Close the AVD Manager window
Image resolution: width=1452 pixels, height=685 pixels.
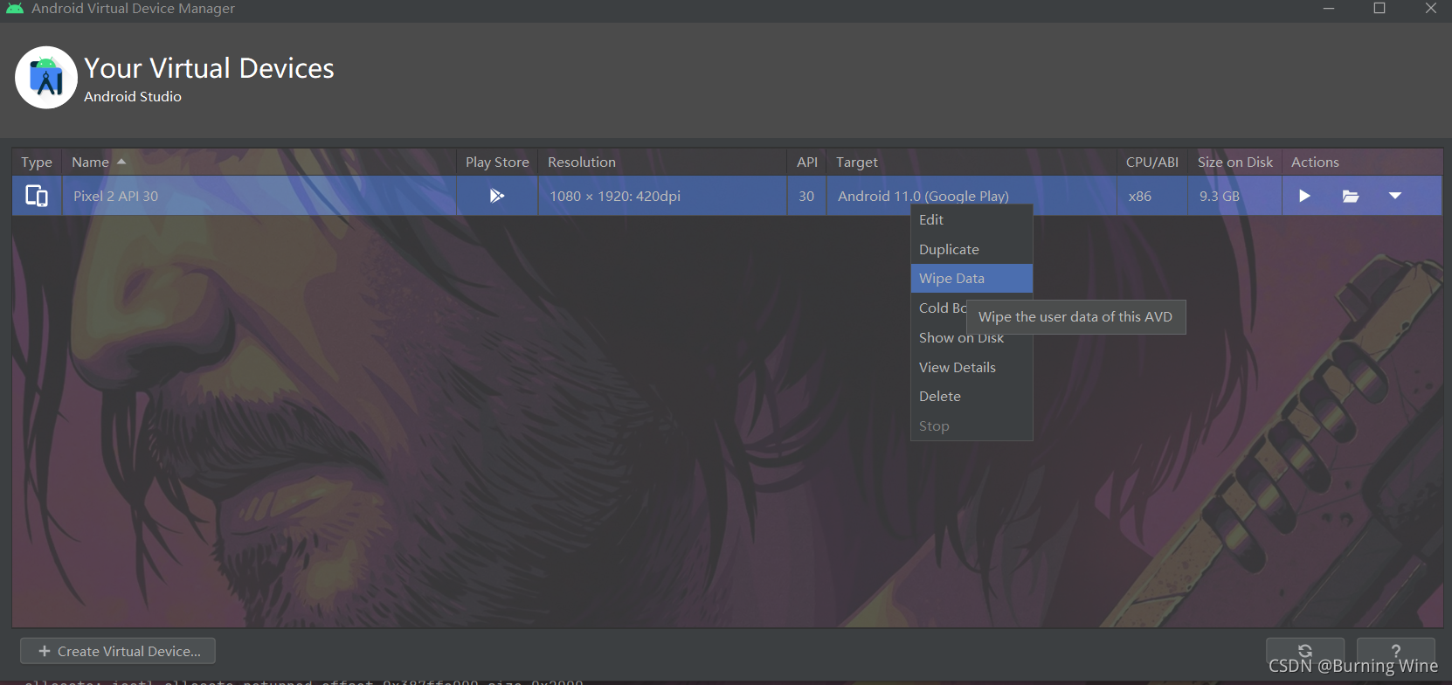click(1430, 8)
